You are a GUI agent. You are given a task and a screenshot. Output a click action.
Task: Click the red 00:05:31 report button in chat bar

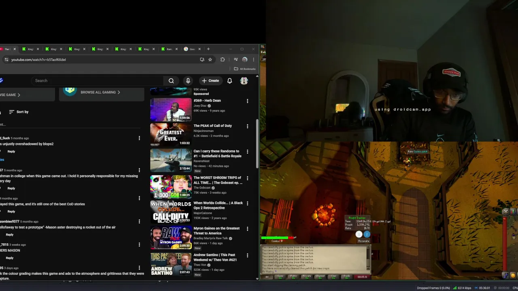coord(362,276)
